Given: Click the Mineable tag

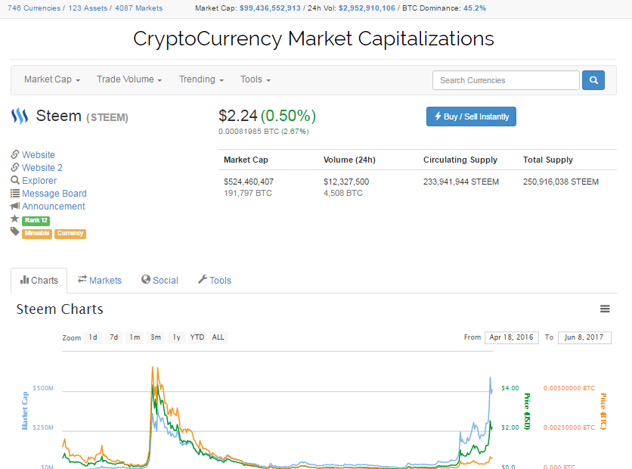Looking at the screenshot, I should coord(37,234).
